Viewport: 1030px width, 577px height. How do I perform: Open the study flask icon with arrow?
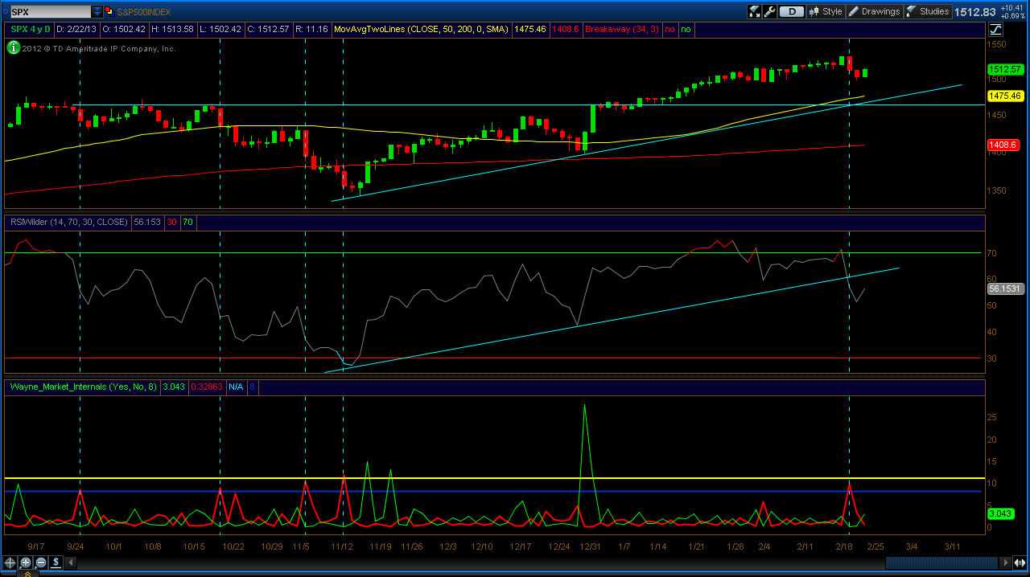pyautogui.click(x=754, y=11)
